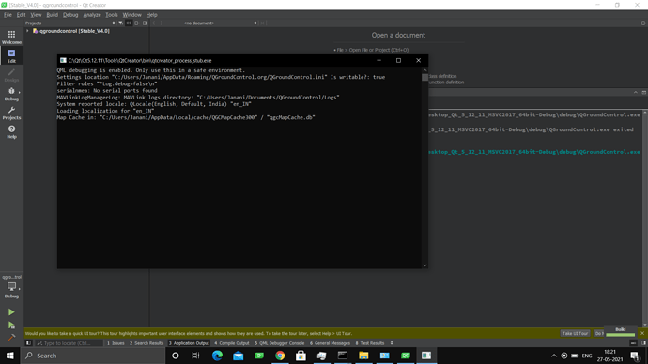Click the Take UI Tour button
Screen dimensions: 648x364
tap(575, 333)
